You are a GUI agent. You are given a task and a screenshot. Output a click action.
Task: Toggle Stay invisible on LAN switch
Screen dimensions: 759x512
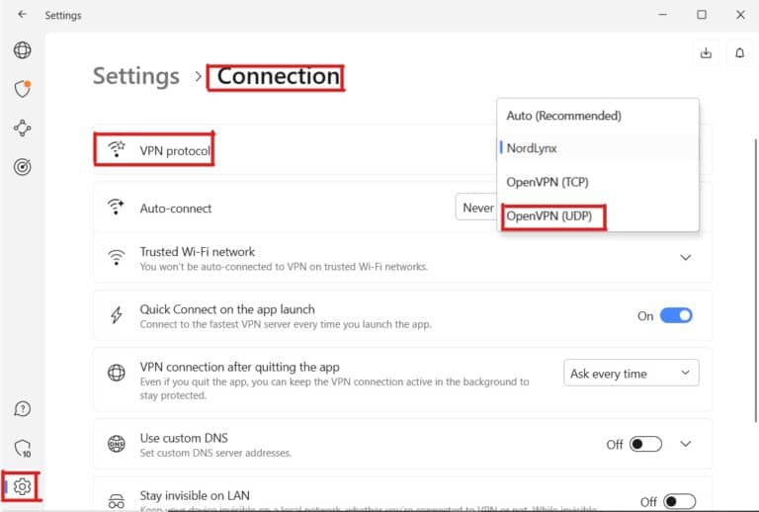click(x=679, y=502)
